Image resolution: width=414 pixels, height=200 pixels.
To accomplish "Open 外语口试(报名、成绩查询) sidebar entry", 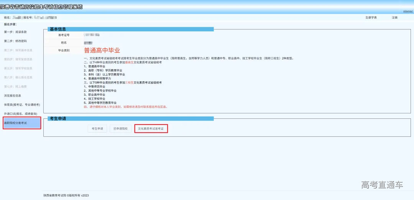I will pos(21,114).
